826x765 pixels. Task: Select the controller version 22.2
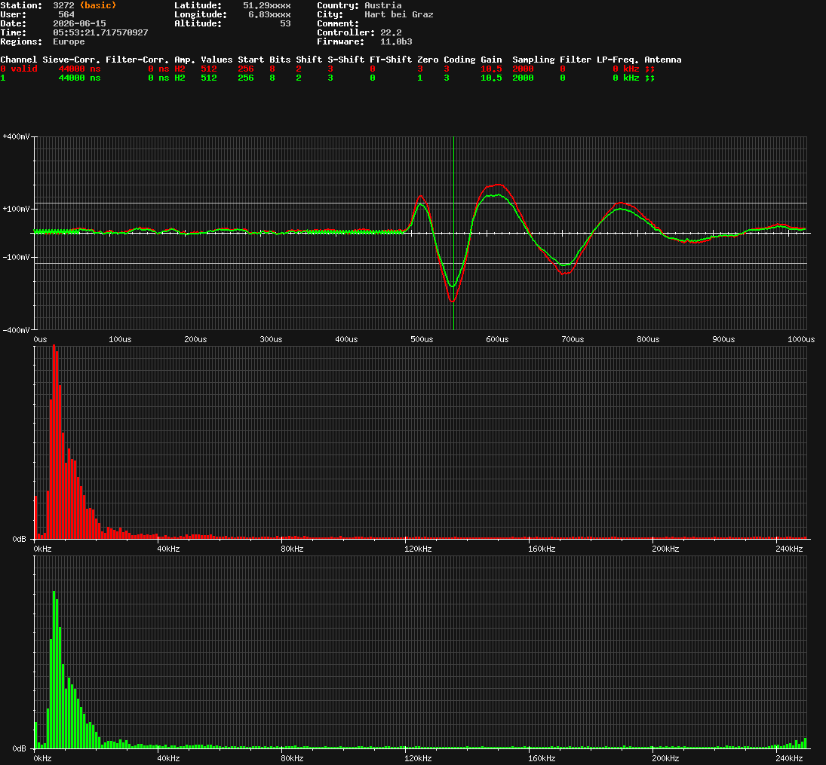pos(391,32)
